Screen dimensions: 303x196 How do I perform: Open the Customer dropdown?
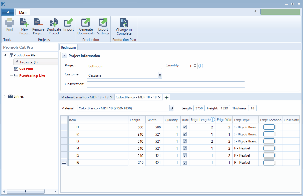160,75
